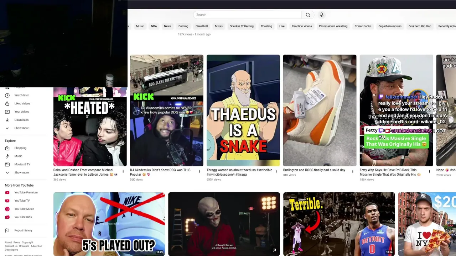Image resolution: width=456 pixels, height=256 pixels.
Task: Open three-dot menu for Rakai and Deshae Frost short
Action: [x=123, y=172]
